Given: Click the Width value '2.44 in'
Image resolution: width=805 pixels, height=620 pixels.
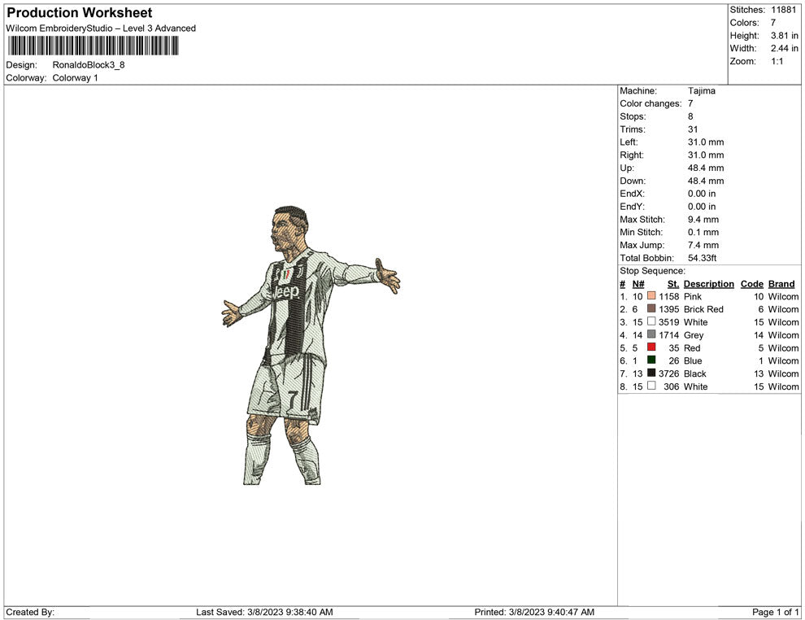Looking at the screenshot, I should 785,48.
